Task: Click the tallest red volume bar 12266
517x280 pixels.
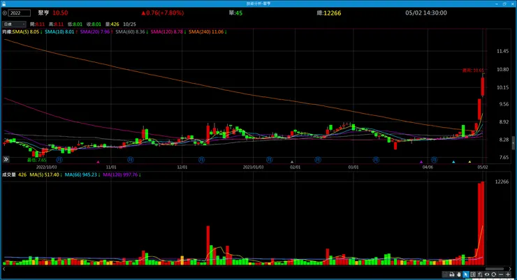Action: [483, 223]
